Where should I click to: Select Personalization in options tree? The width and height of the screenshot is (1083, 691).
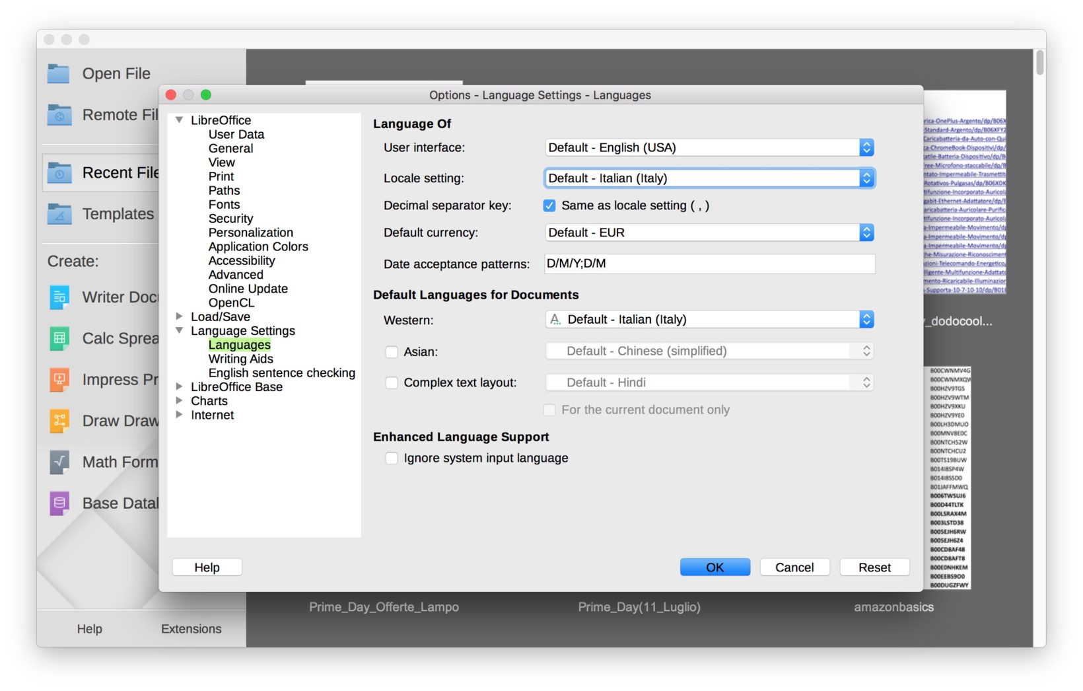point(251,233)
